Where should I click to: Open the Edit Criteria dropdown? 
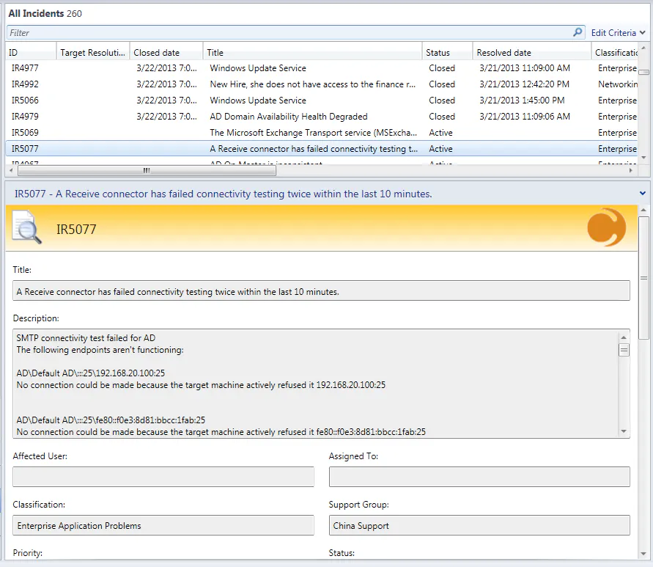(618, 32)
